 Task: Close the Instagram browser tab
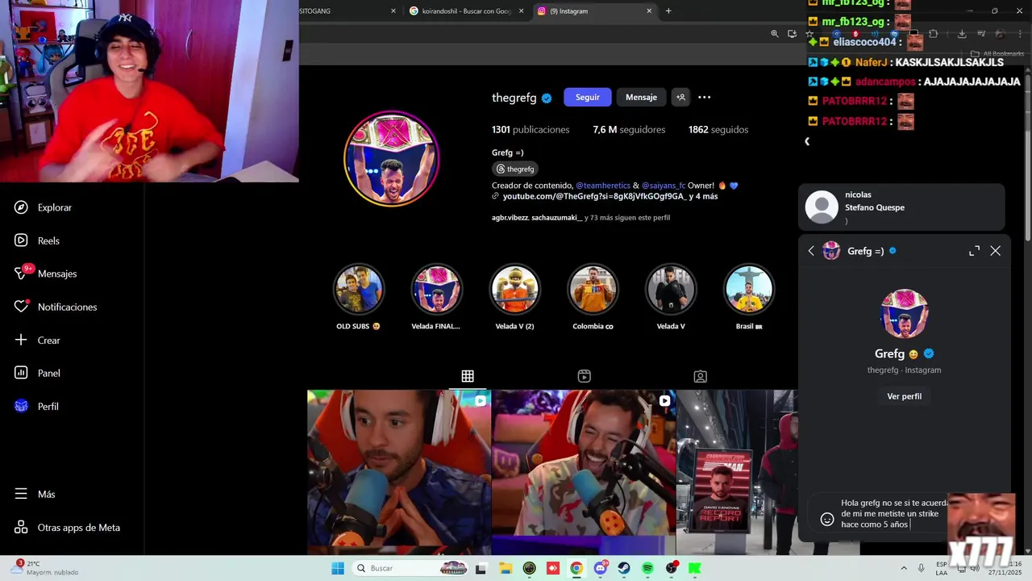pyautogui.click(x=649, y=11)
